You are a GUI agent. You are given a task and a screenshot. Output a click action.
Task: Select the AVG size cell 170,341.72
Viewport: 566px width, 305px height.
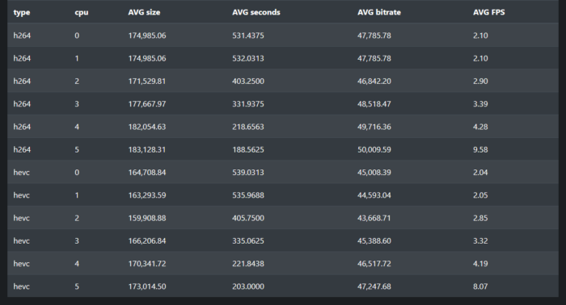pyautogui.click(x=147, y=264)
